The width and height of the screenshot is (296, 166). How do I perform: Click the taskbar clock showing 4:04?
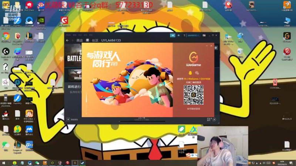pyautogui.click(x=282, y=163)
